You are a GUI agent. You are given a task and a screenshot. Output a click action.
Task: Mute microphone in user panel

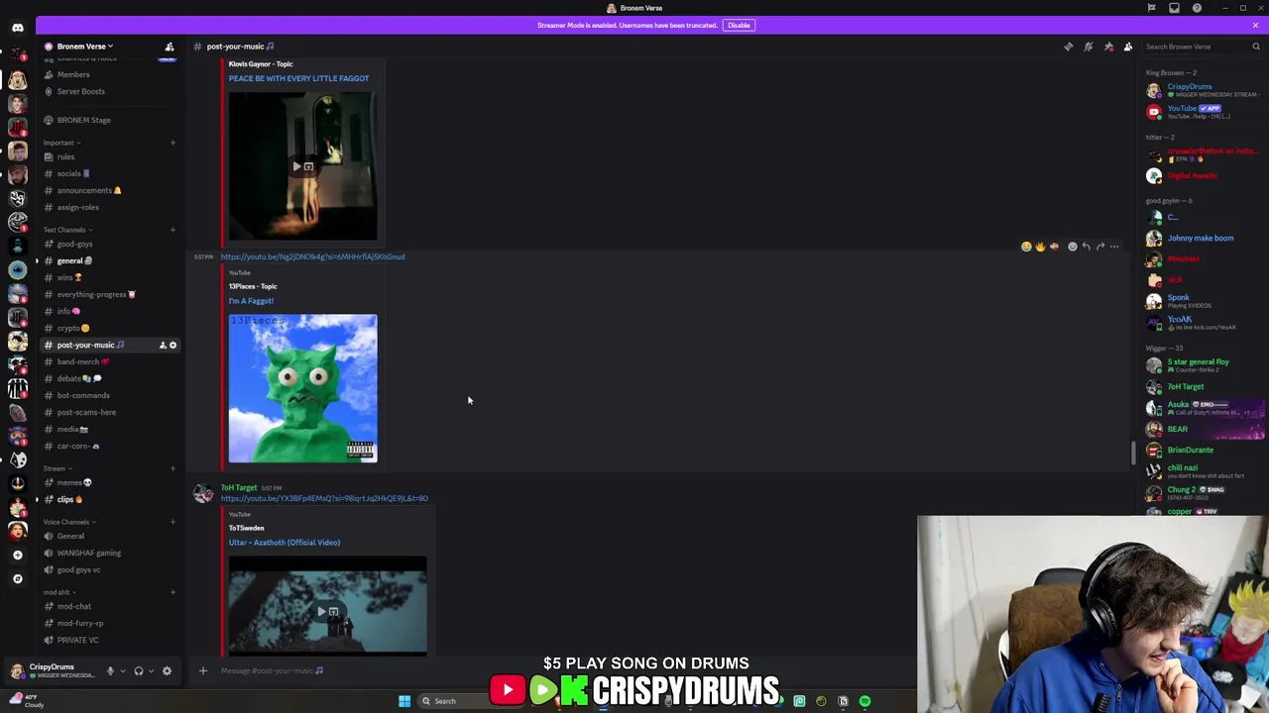[x=110, y=670]
